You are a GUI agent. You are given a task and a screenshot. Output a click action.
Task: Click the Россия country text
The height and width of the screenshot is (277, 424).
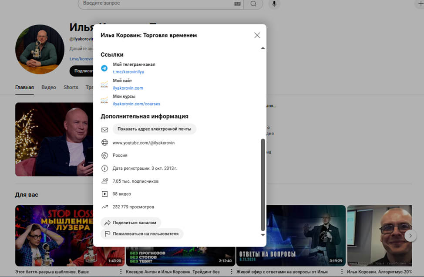tap(120, 155)
